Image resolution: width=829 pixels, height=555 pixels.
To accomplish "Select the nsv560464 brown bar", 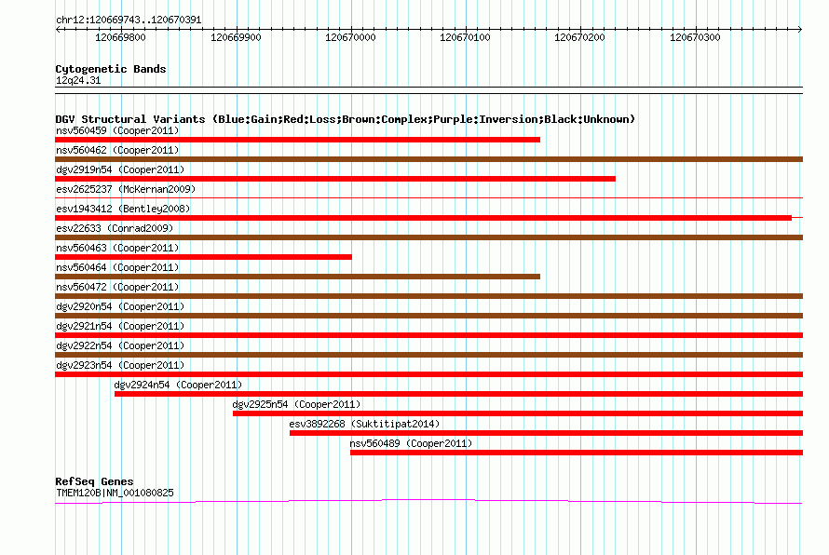I will tap(298, 277).
